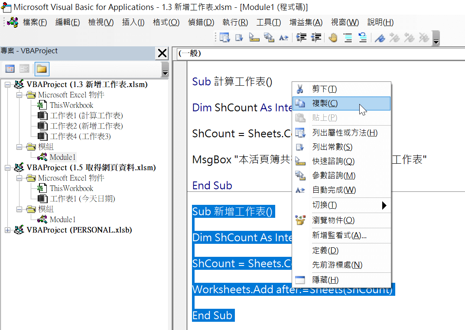The width and height of the screenshot is (465, 330).
Task: Click the Quick Info toolbar icon
Action: (254, 38)
